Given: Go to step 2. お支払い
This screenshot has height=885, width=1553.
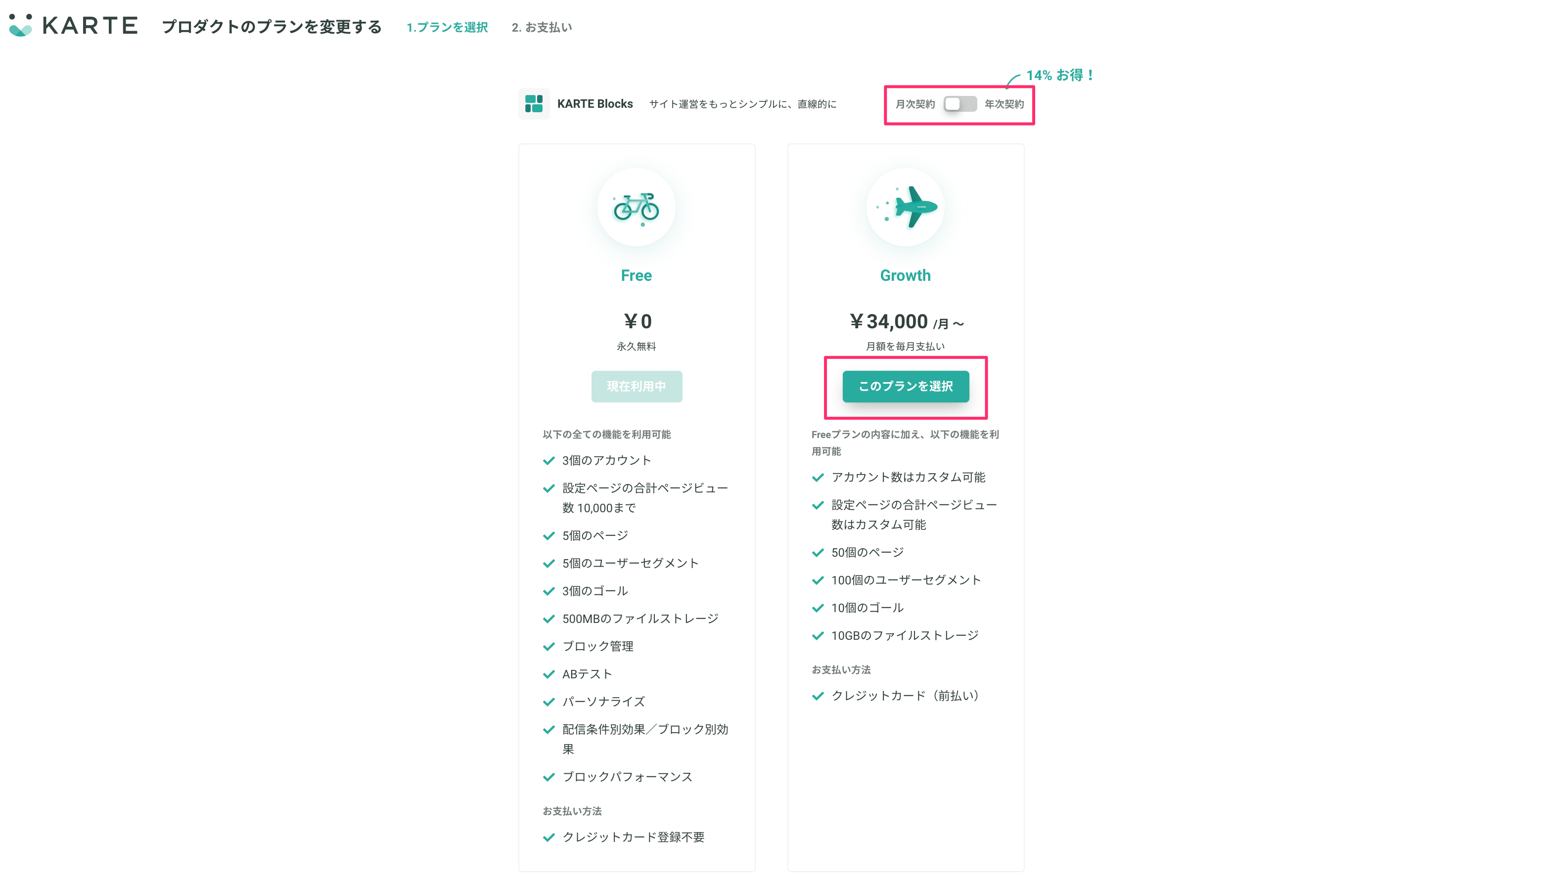Looking at the screenshot, I should coord(541,27).
